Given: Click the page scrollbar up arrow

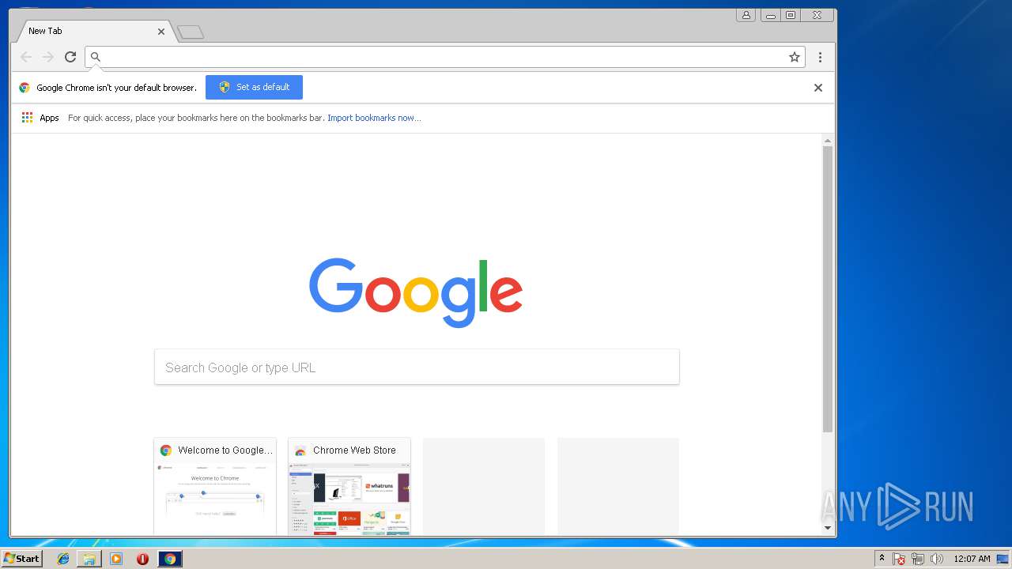Looking at the screenshot, I should click(x=828, y=141).
